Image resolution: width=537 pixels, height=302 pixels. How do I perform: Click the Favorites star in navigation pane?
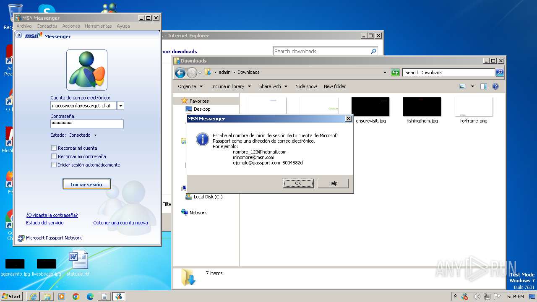(185, 101)
